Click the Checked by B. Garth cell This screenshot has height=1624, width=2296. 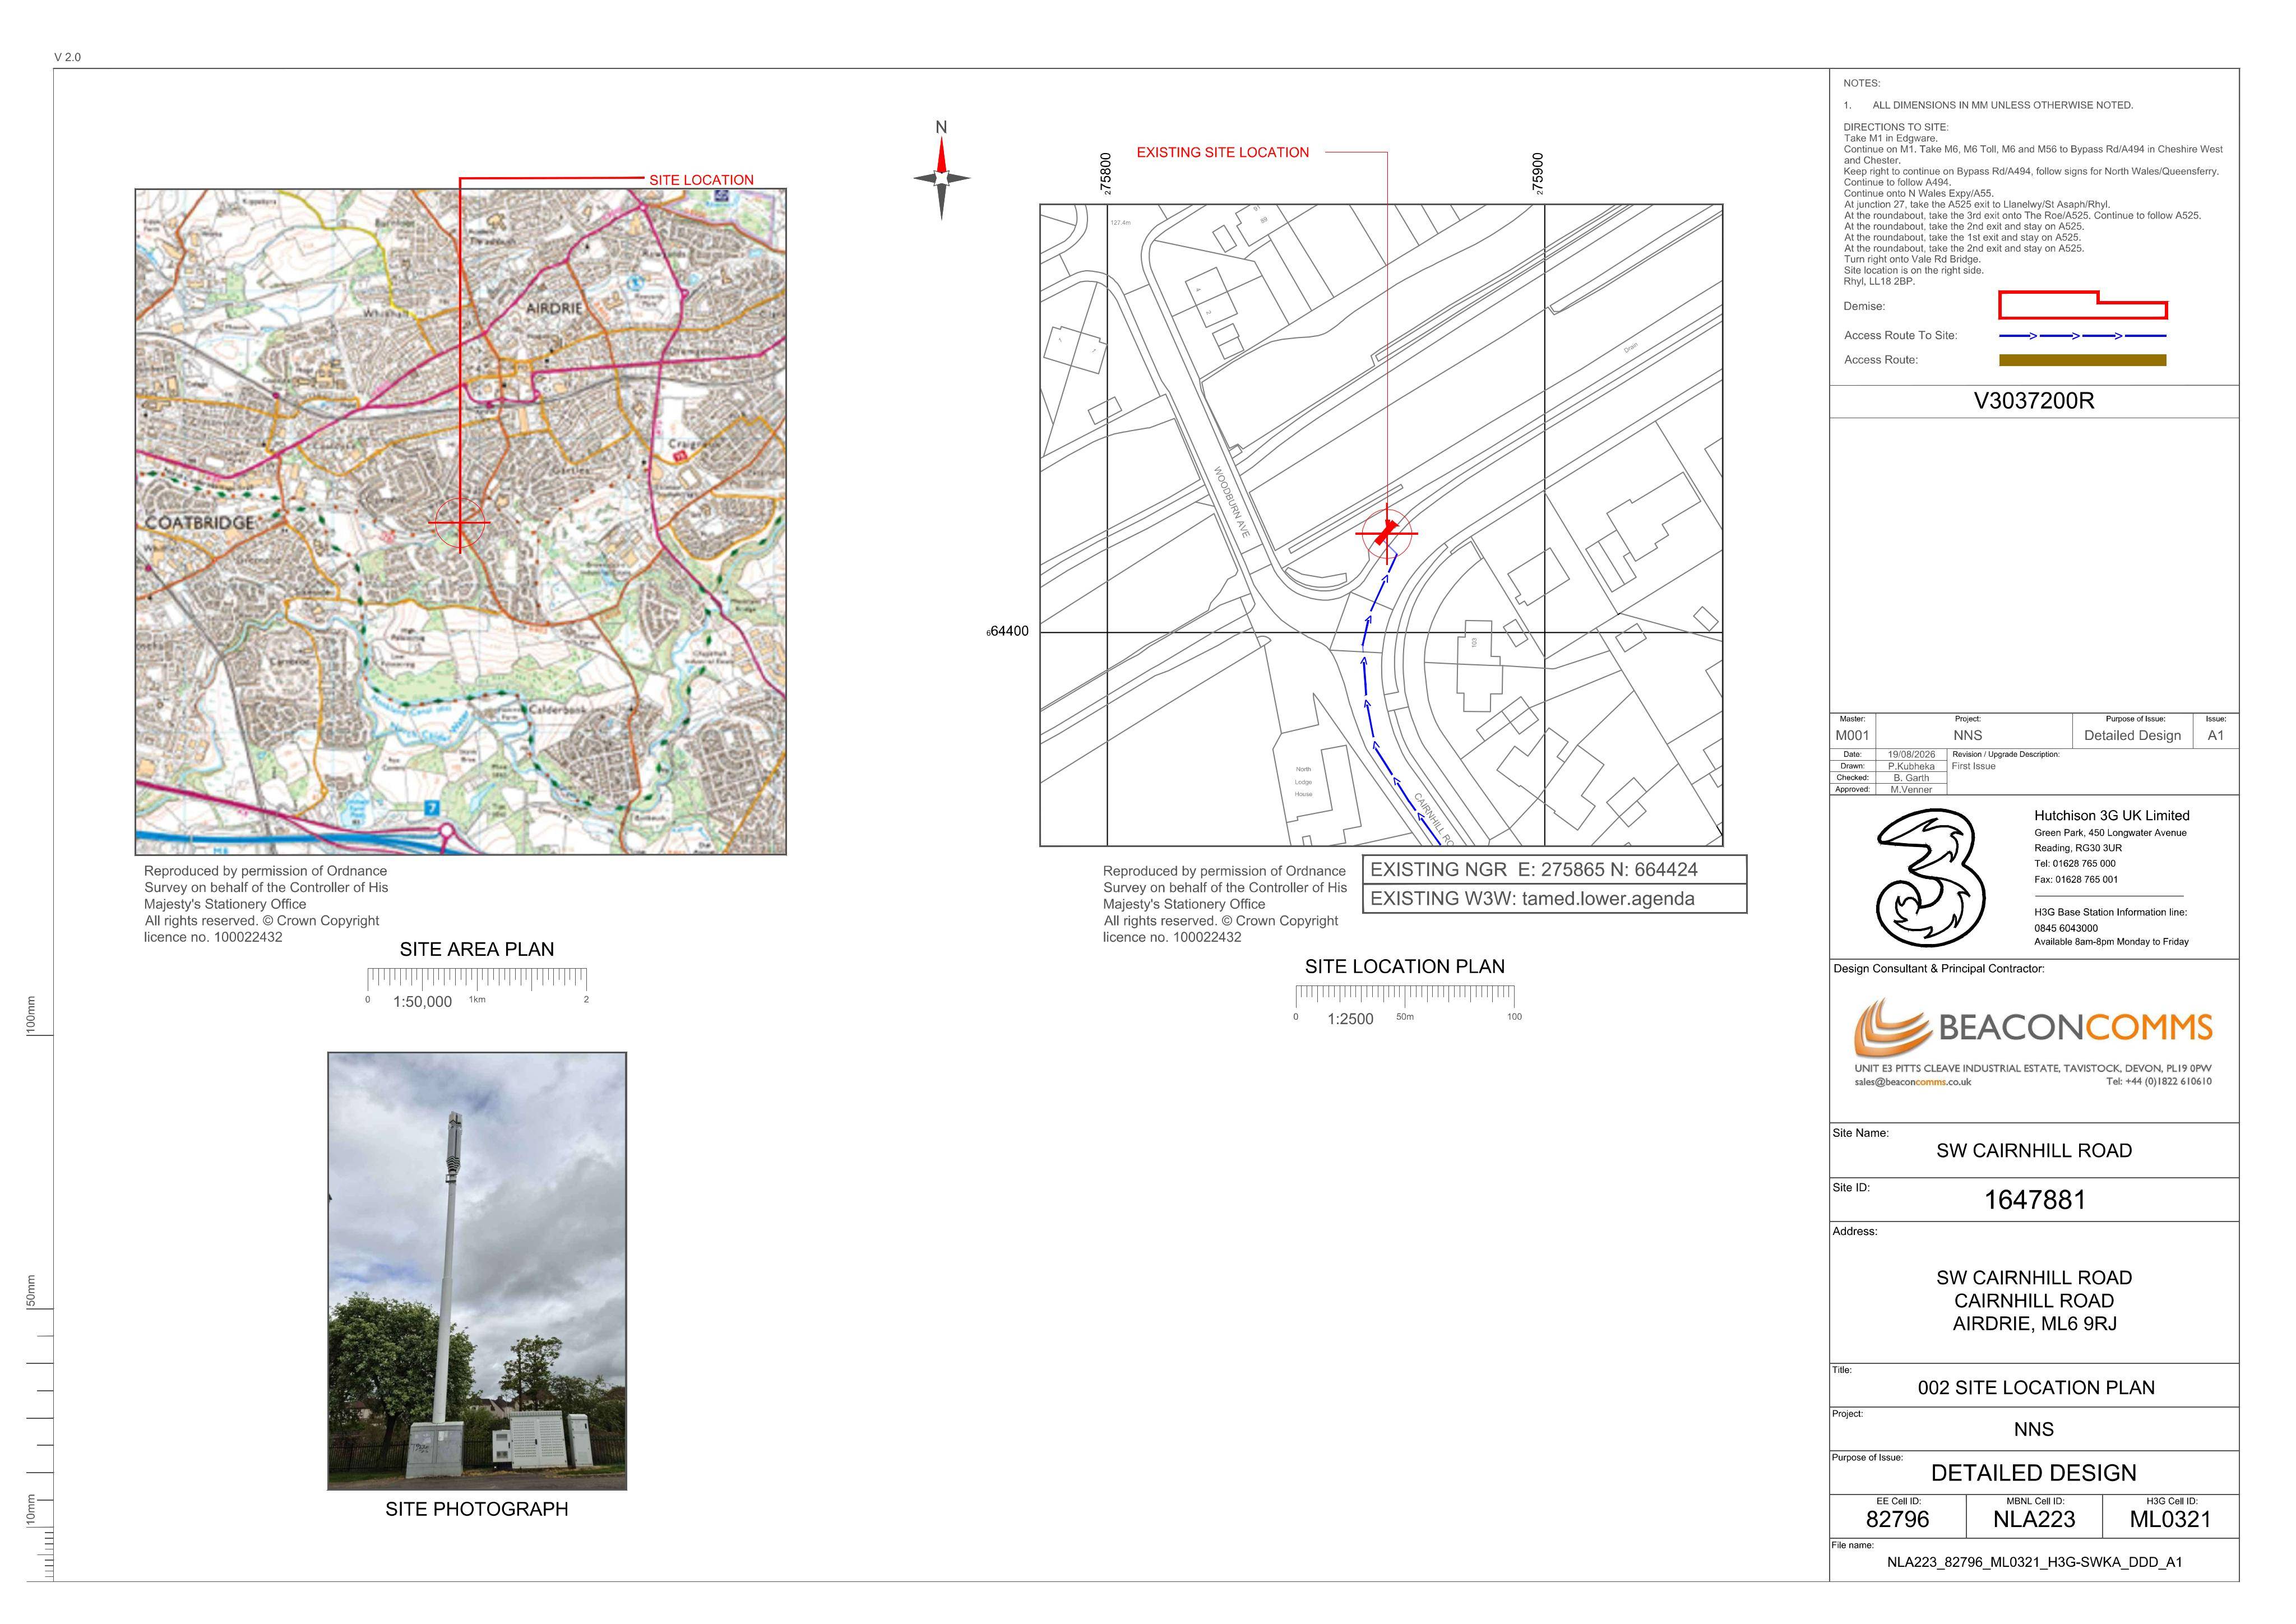[1911, 778]
